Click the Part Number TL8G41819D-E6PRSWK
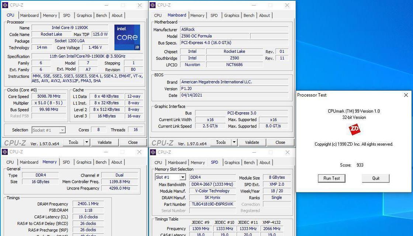Screen dimensions: 413x236 pyautogui.click(x=212, y=204)
